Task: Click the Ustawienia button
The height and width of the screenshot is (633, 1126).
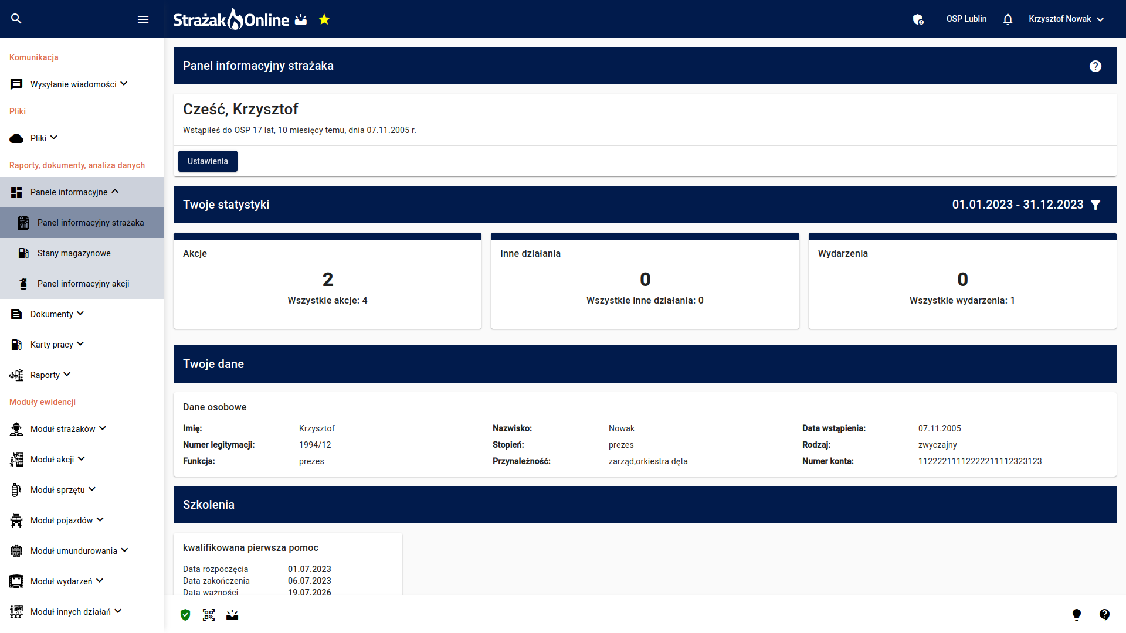Action: [208, 161]
